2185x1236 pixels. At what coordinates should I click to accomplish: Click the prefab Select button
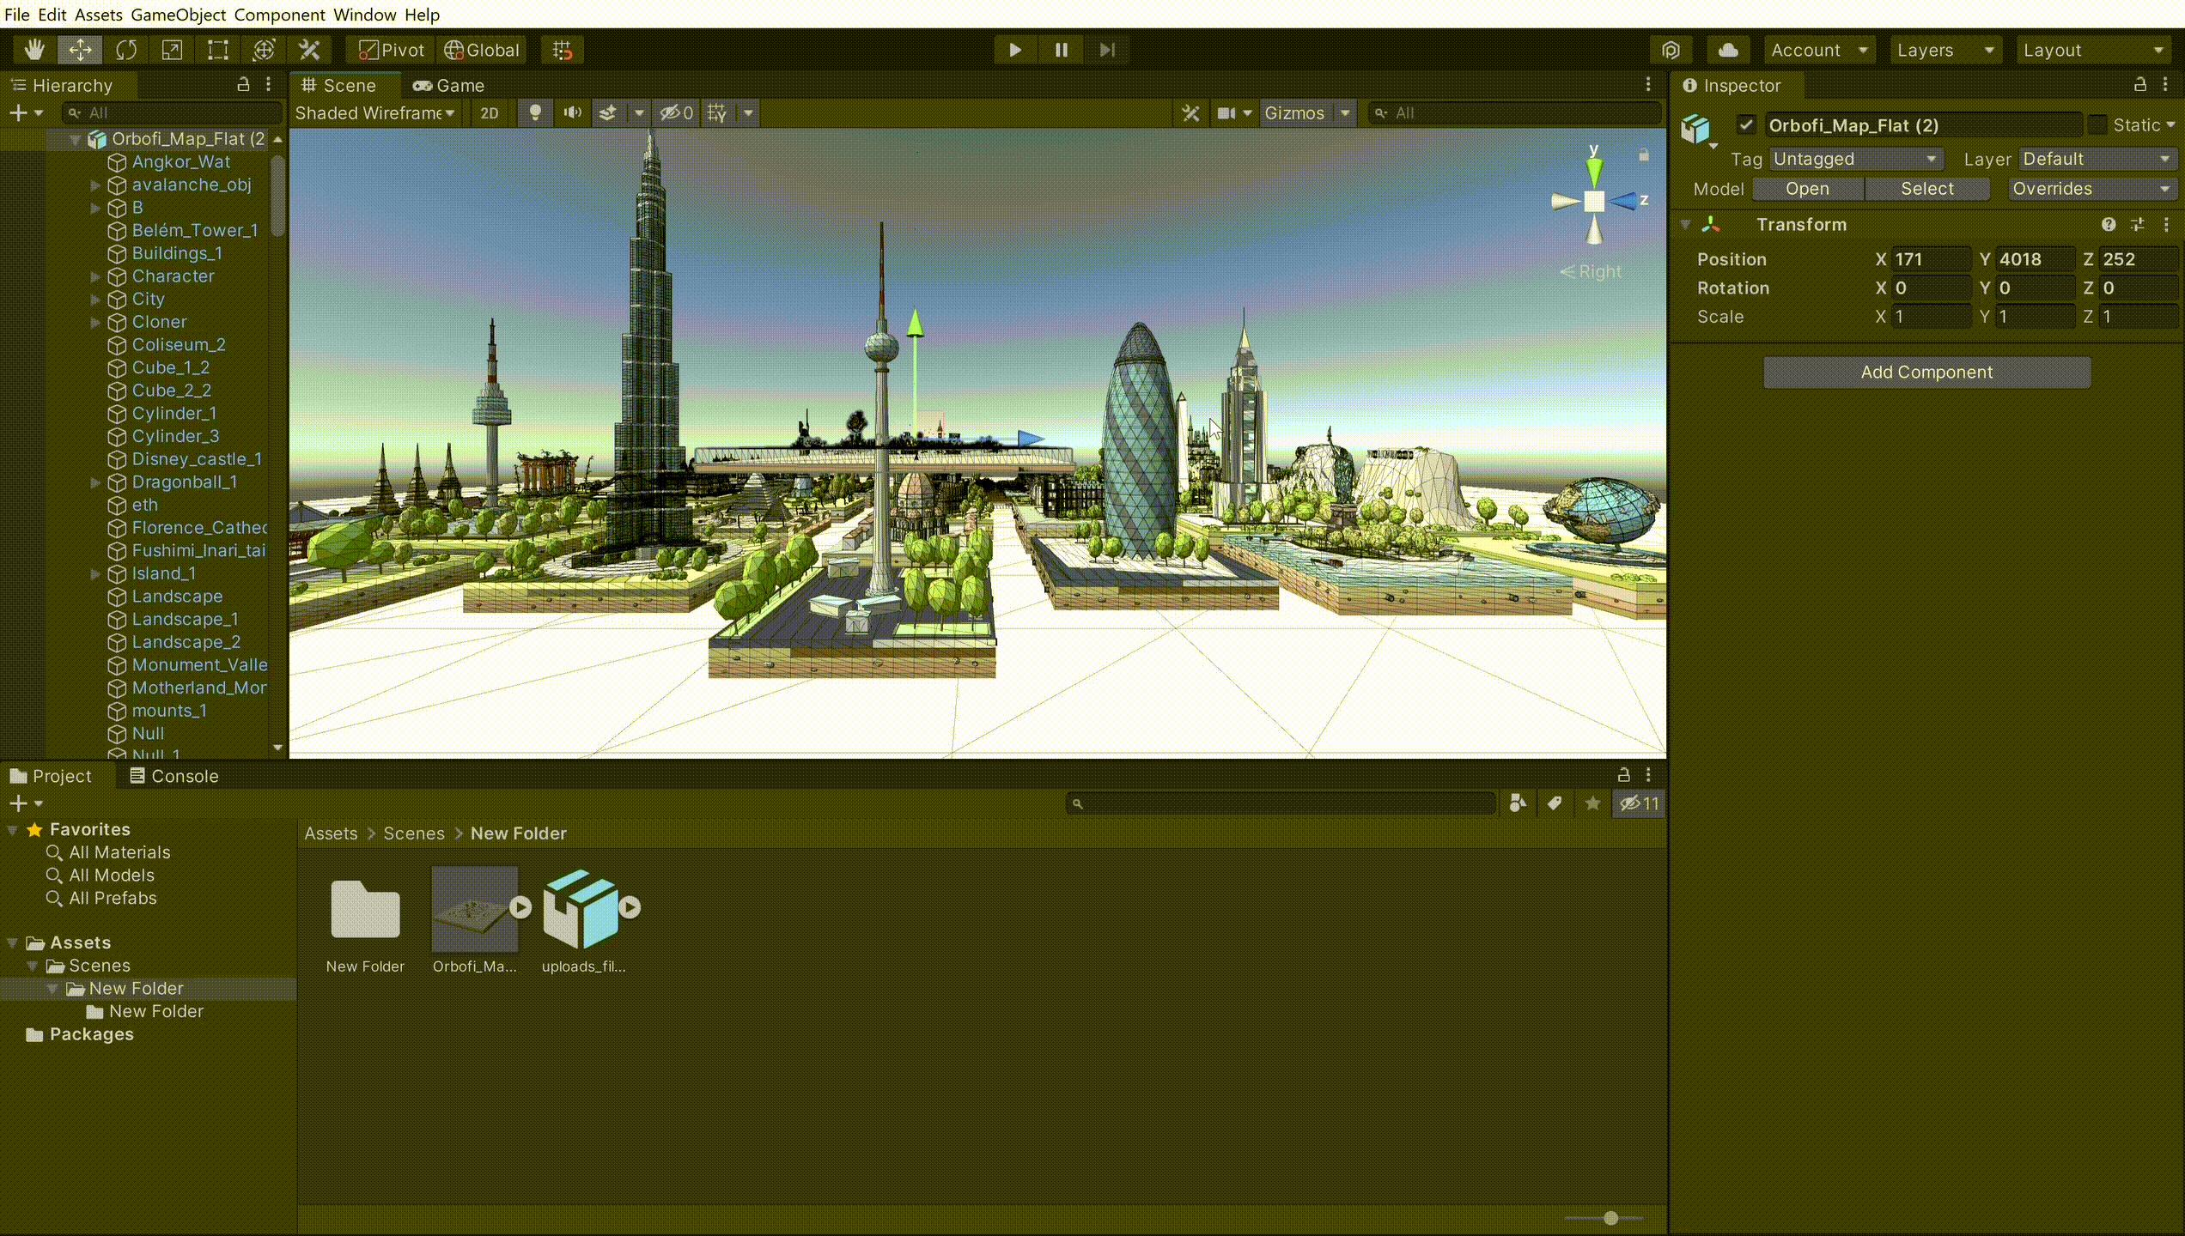(1926, 189)
